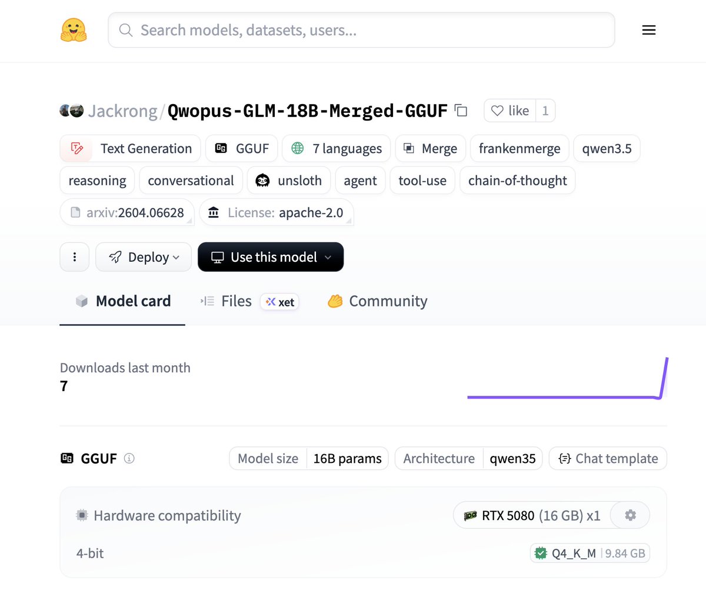Click the search magnifier icon
Viewport: 706px width, 590px height.
[x=126, y=30]
